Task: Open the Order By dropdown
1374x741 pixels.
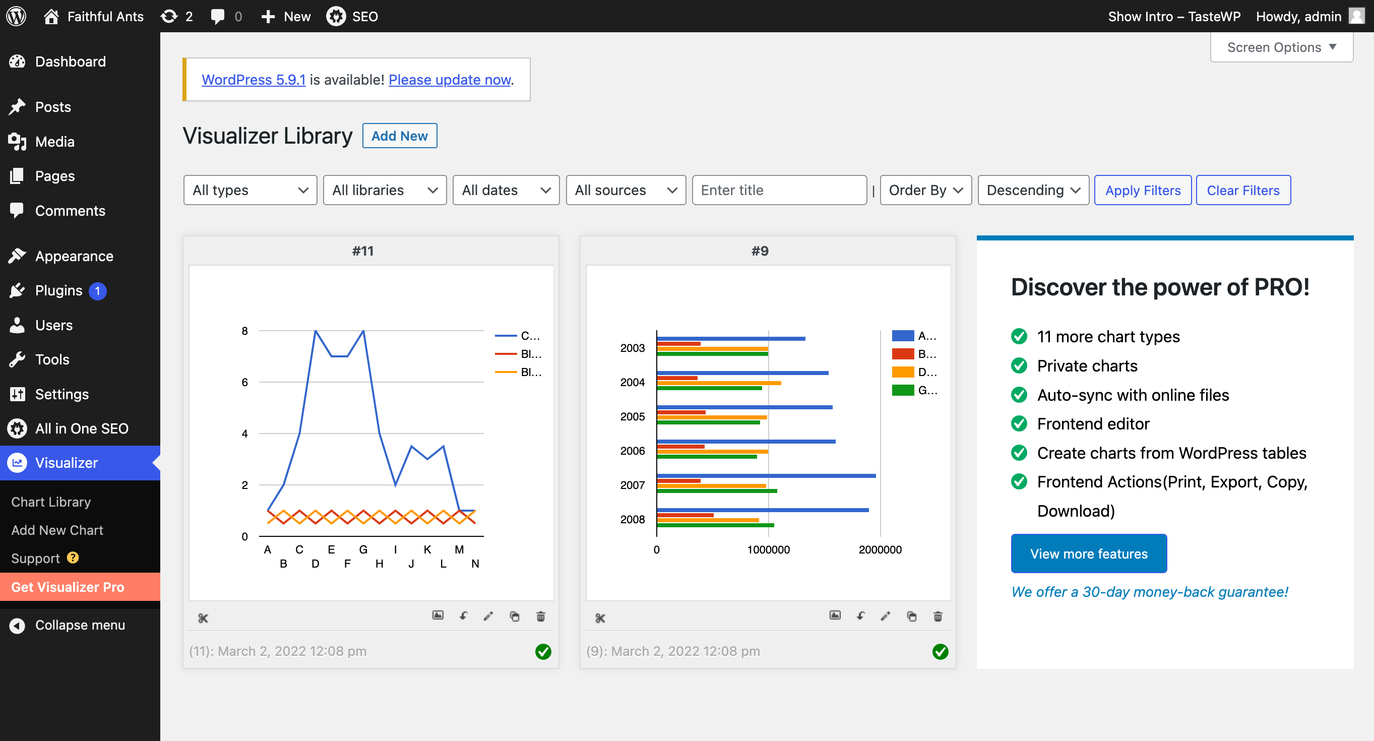Action: click(x=925, y=191)
